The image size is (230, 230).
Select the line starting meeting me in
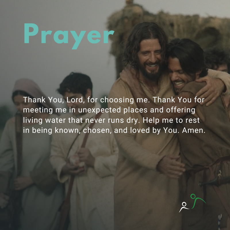point(109,110)
